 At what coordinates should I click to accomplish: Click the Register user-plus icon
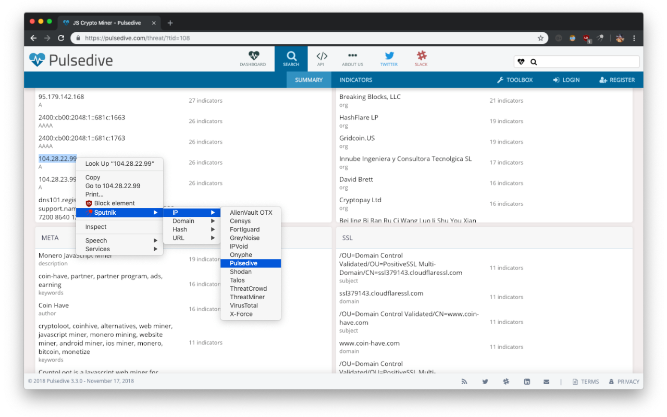pos(603,80)
